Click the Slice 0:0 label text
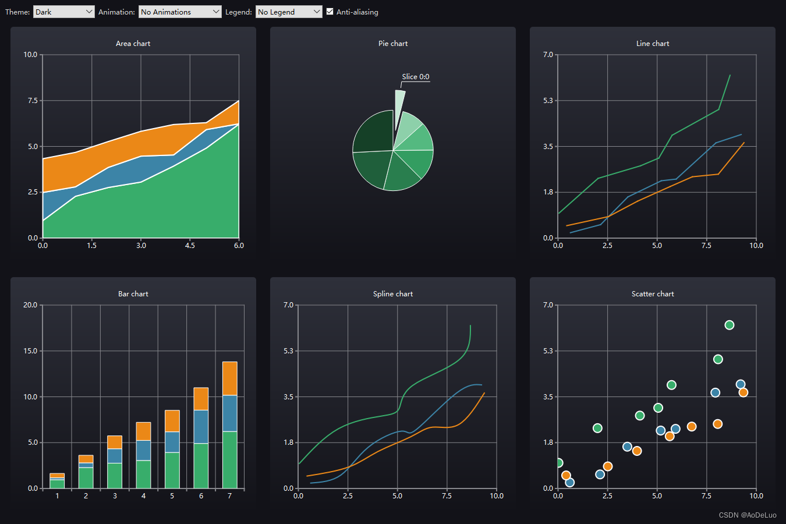Screen dimensions: 786x524 coord(416,77)
